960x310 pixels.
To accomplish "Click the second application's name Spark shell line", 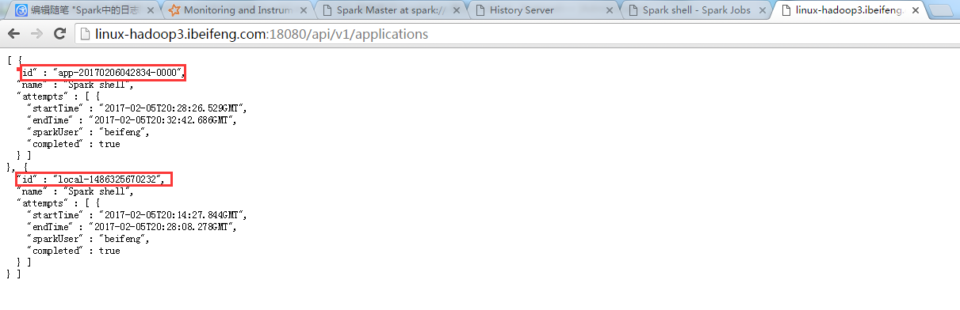I will [75, 191].
